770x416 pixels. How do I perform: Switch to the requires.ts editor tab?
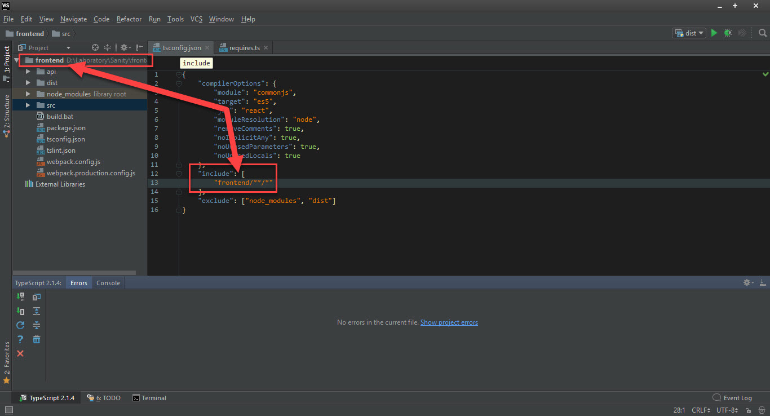point(243,48)
